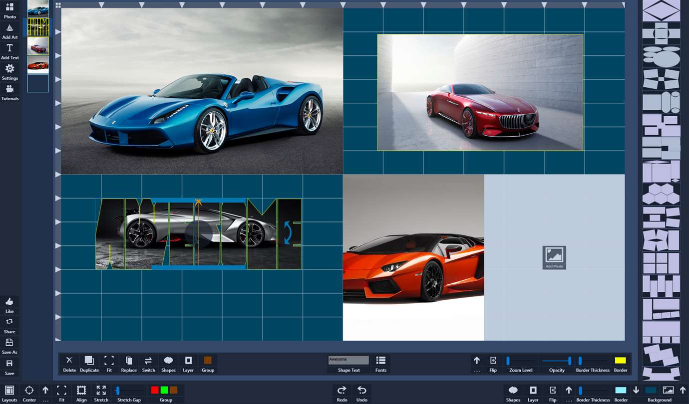This screenshot has width=689, height=404.
Task: Click the brown Group swatch in selected-photo toolbar
Action: click(x=208, y=360)
